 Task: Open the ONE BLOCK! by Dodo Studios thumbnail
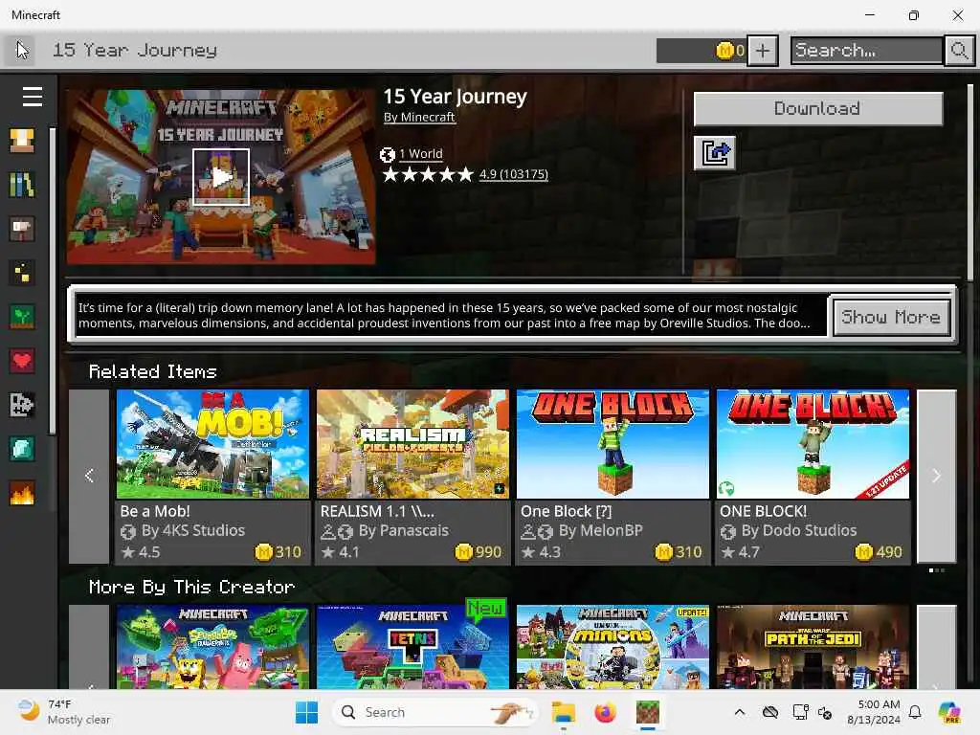click(813, 444)
